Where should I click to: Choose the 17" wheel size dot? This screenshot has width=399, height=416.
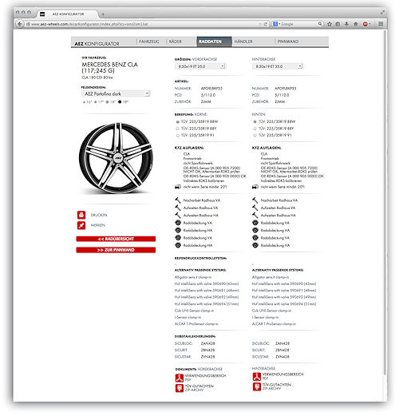coord(96,102)
